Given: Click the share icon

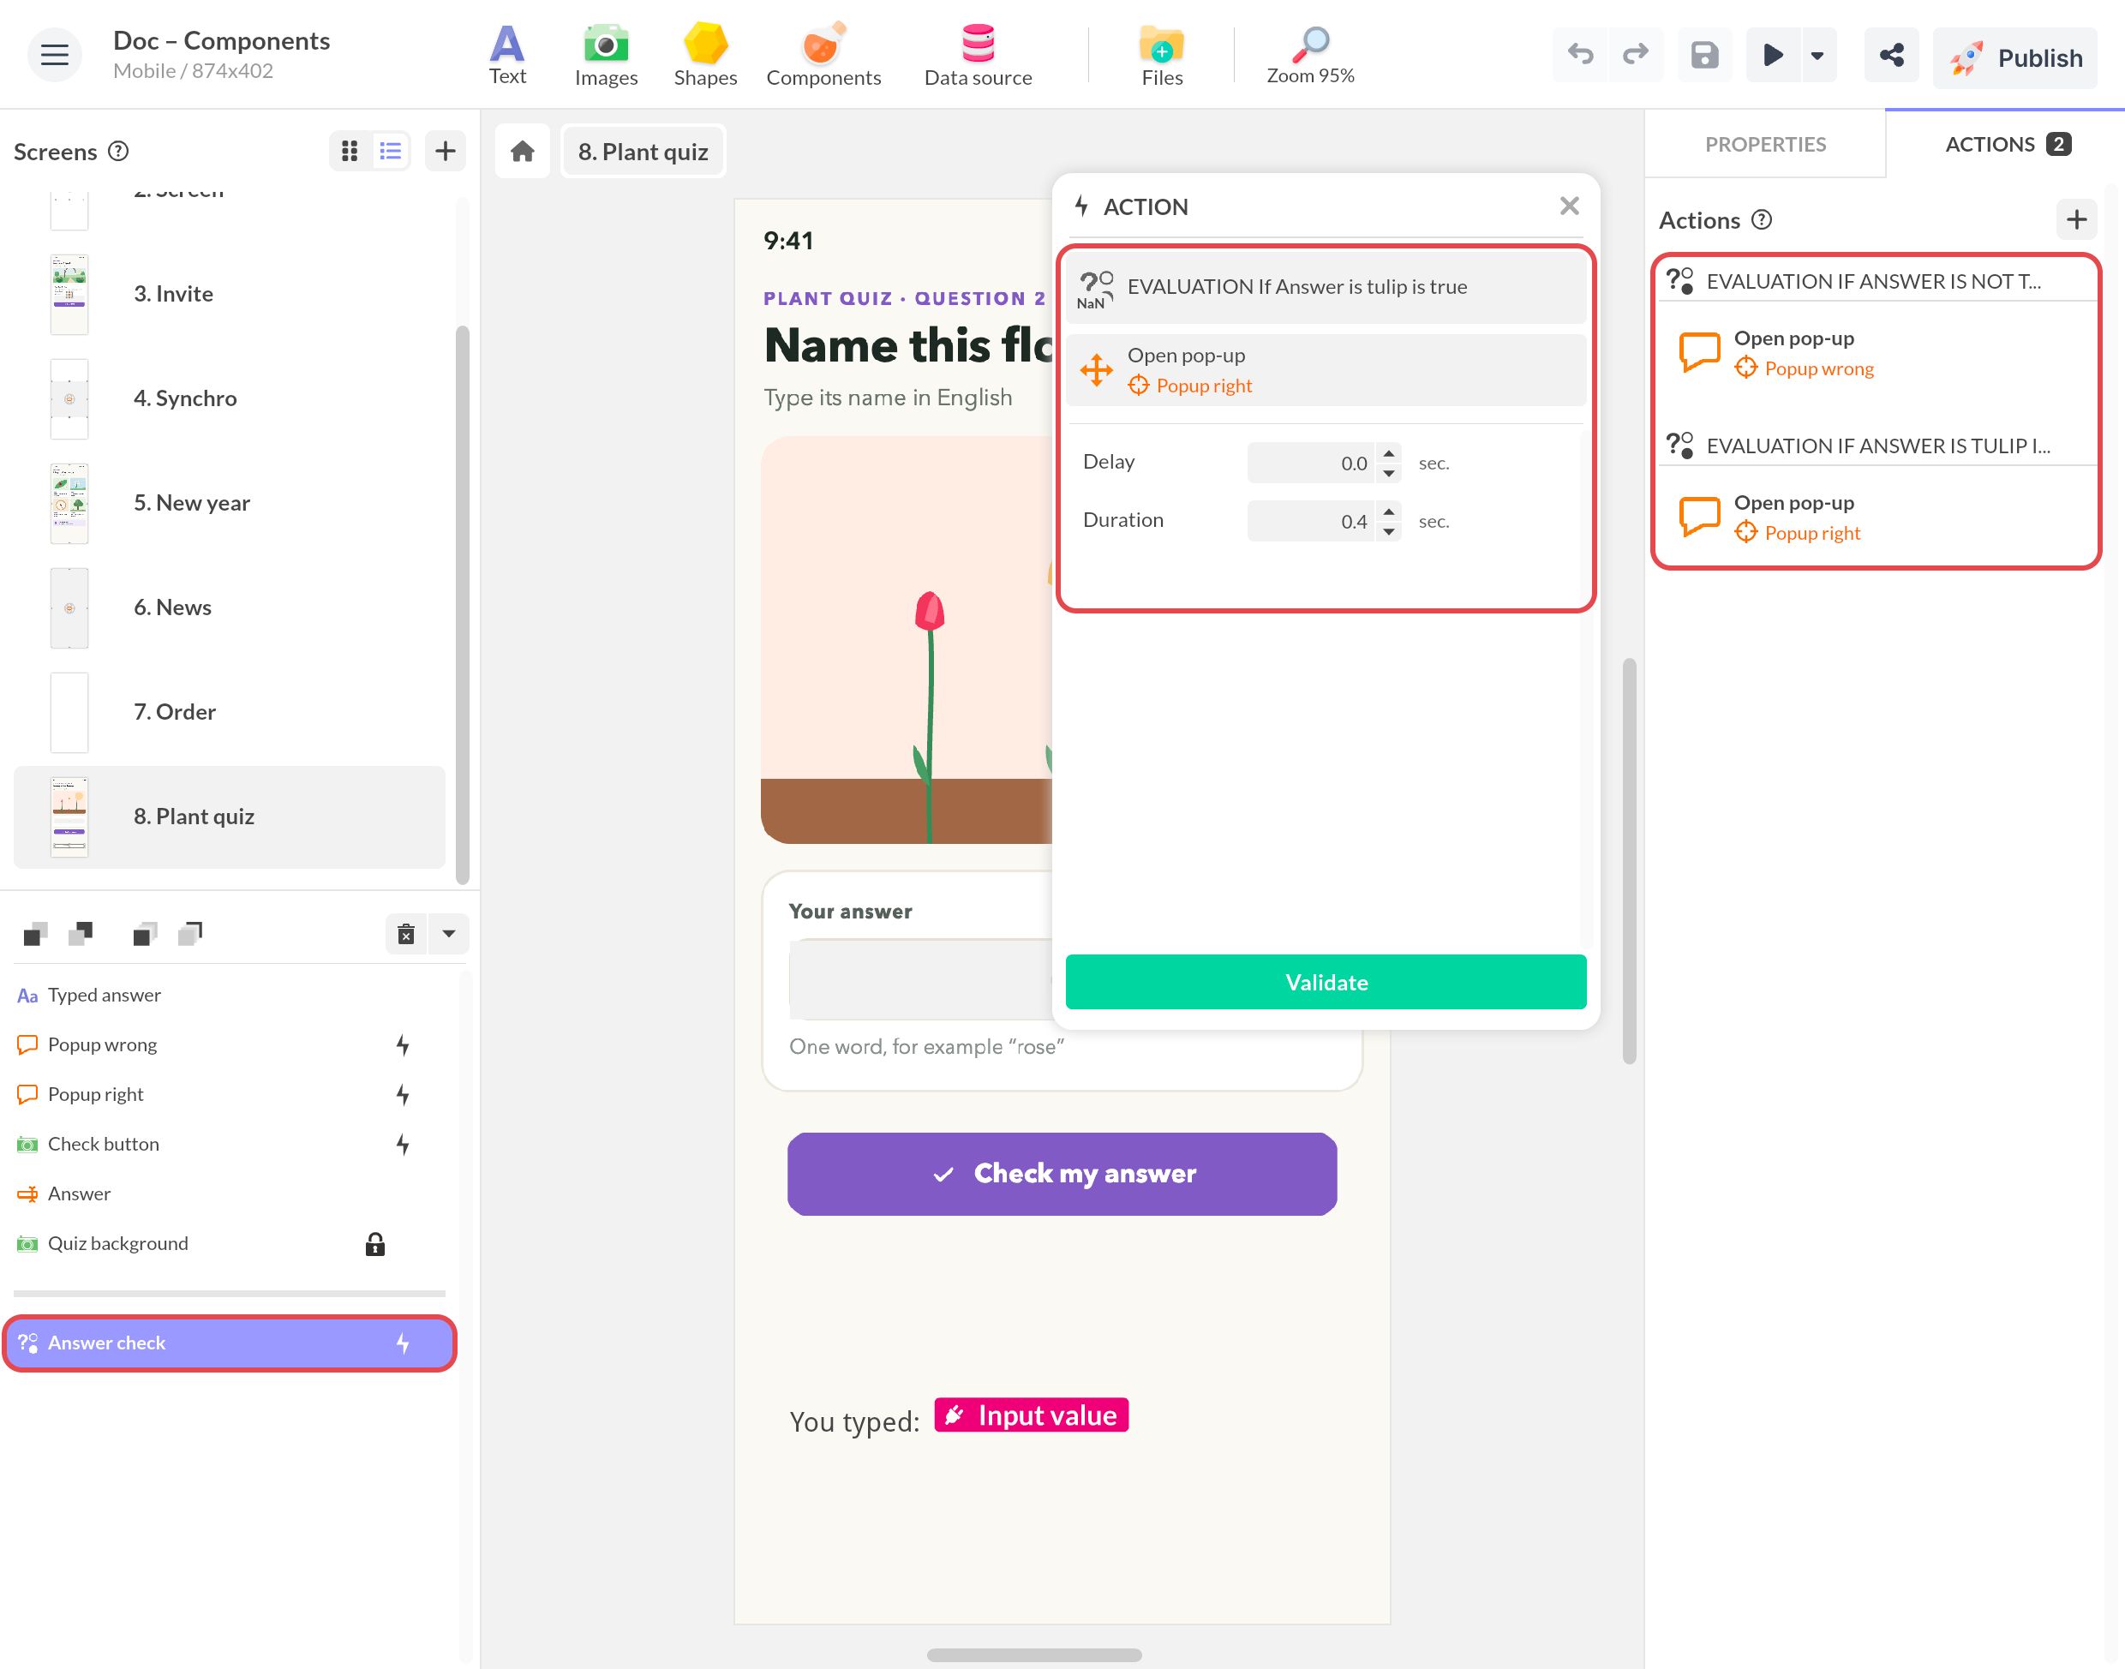Looking at the screenshot, I should 1891,56.
